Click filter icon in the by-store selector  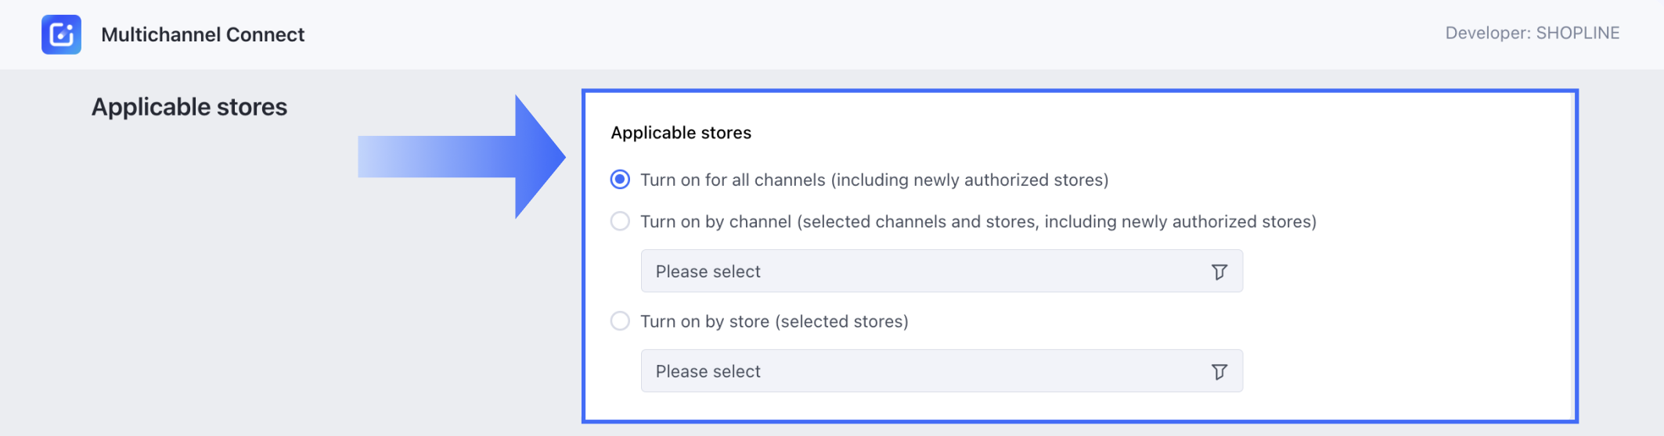click(1219, 372)
